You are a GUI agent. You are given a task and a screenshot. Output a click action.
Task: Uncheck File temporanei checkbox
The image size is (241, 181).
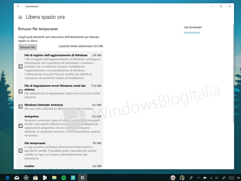[20, 151]
